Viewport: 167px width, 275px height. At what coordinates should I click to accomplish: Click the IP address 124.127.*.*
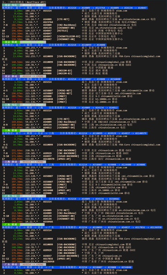tap(33, 31)
